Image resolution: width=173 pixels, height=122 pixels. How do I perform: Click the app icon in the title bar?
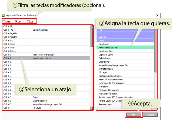(3, 16)
